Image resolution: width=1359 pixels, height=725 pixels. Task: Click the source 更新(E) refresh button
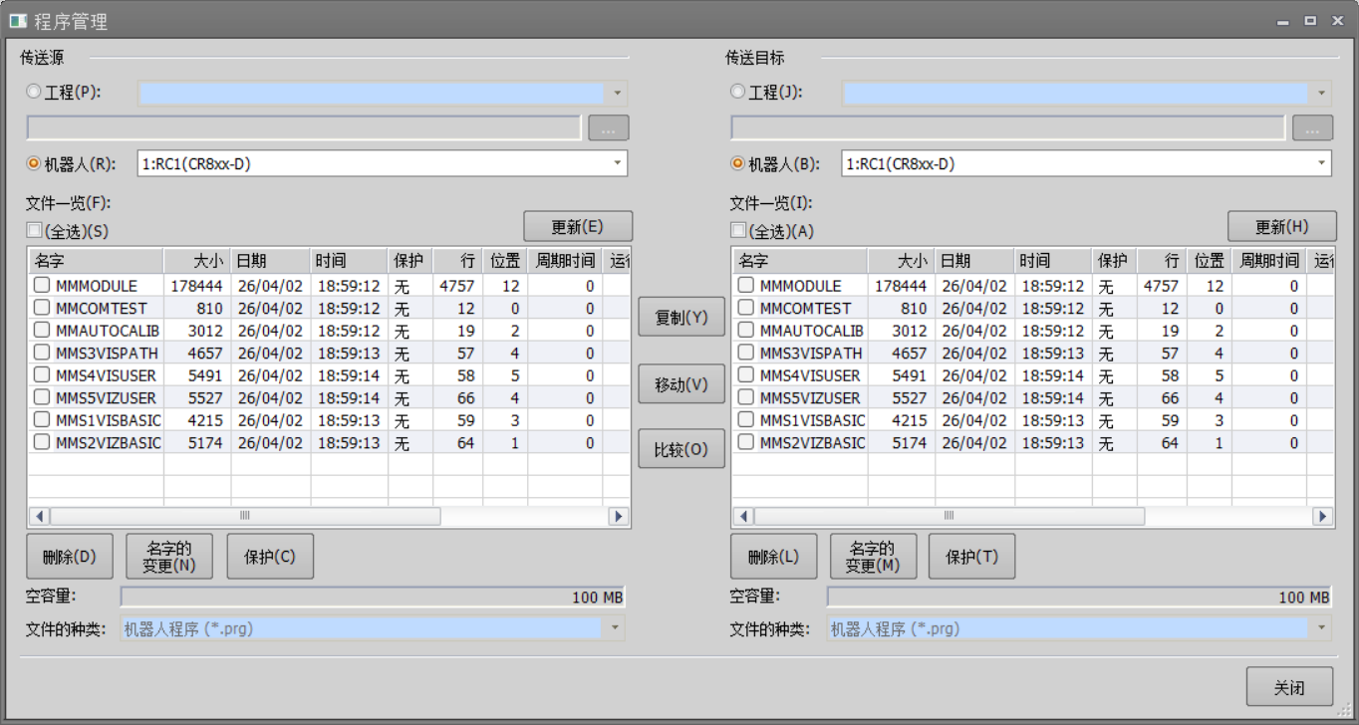click(x=578, y=227)
